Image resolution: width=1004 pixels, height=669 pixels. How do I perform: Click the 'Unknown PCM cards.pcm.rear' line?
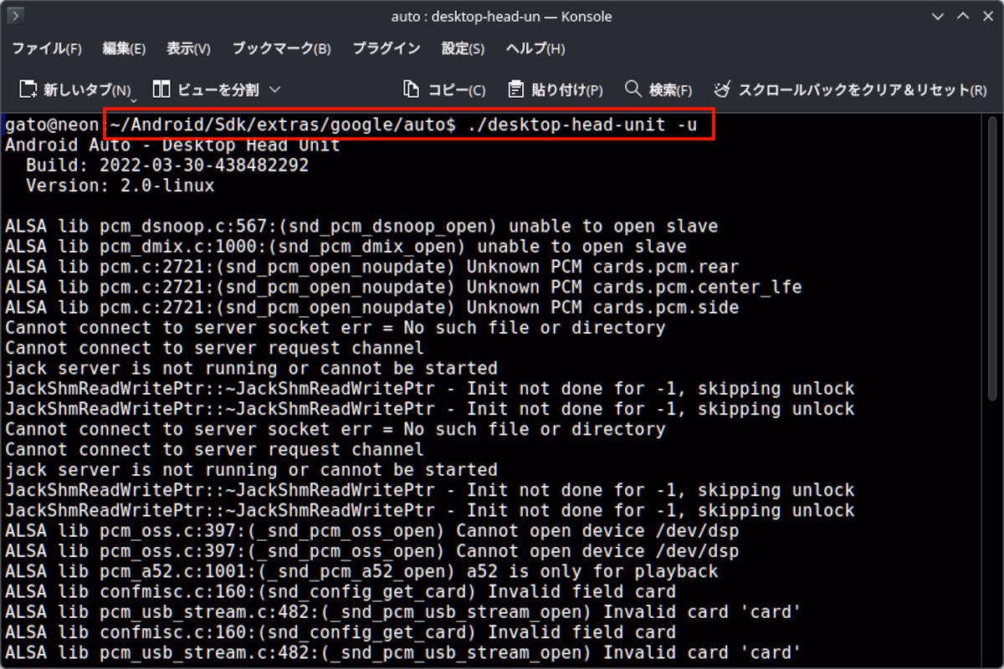coord(372,268)
